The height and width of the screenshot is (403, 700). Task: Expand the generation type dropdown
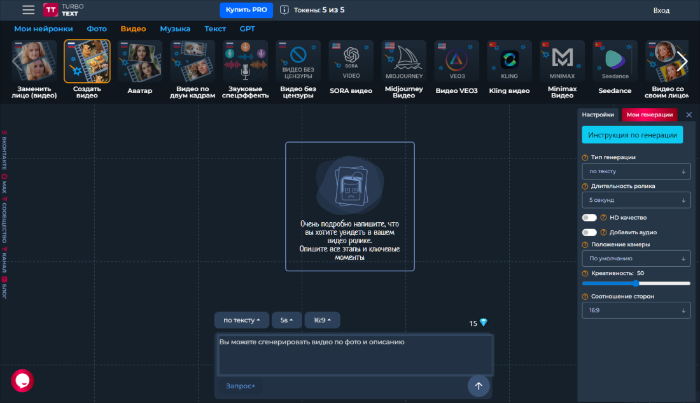(x=636, y=171)
